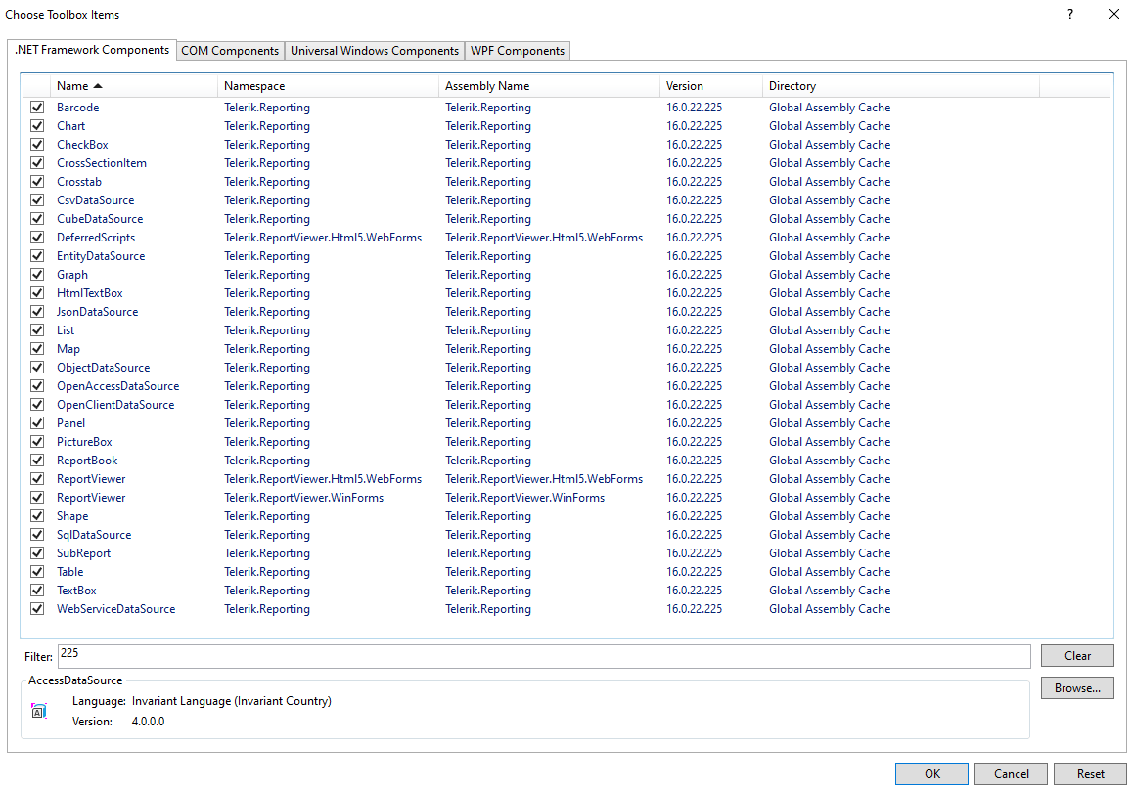Screen dimensions: 1132x790
Task: Switch to the COM Components tab
Action: (x=230, y=50)
